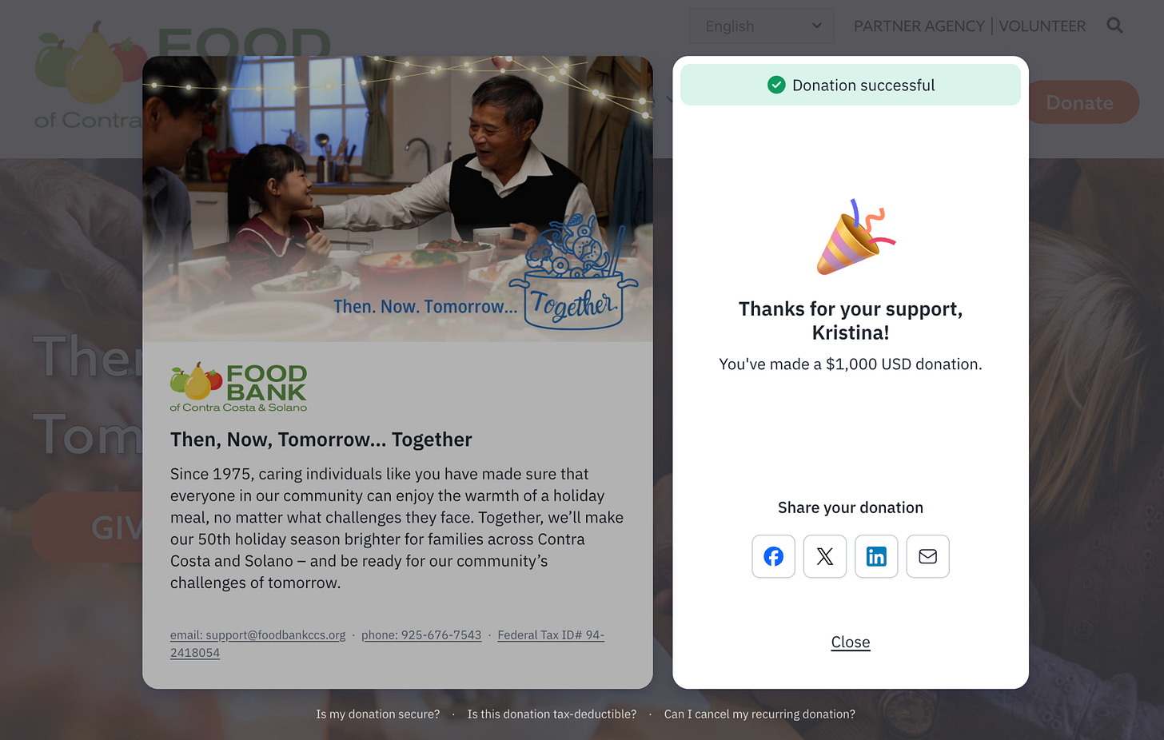Share donation on Facebook

pyautogui.click(x=773, y=556)
